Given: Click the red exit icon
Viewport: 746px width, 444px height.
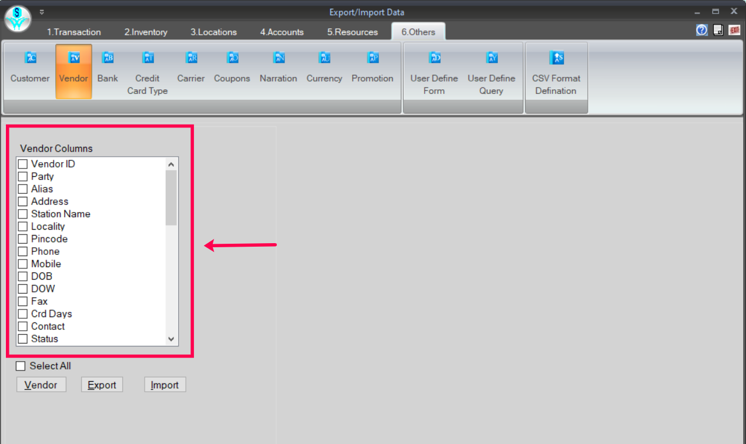Looking at the screenshot, I should pos(734,30).
